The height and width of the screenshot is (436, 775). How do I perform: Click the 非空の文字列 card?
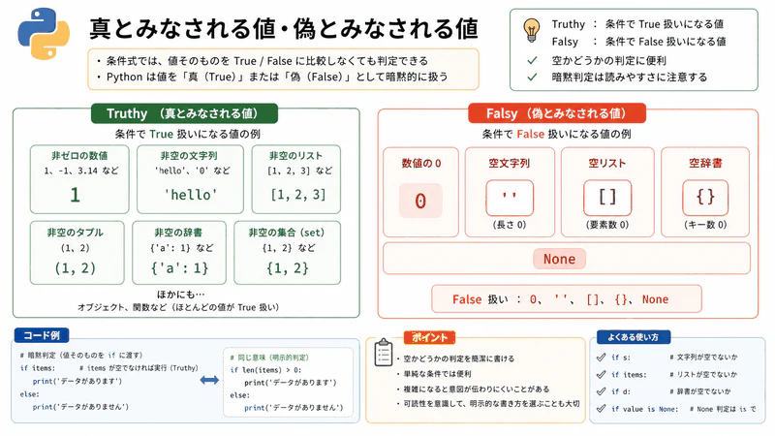190,179
